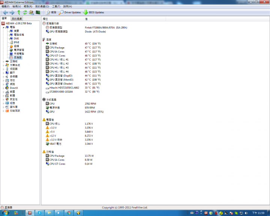Select the DMI tree item icon

[x=11, y=39]
